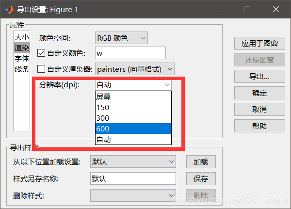Toggle the 自定义颜色 checkbox
The height and width of the screenshot is (209, 291).
tap(41, 53)
